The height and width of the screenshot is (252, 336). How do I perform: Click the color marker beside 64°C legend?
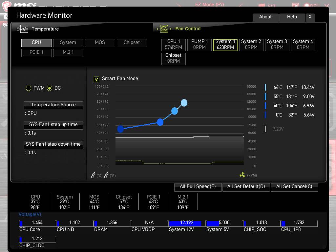click(265, 87)
